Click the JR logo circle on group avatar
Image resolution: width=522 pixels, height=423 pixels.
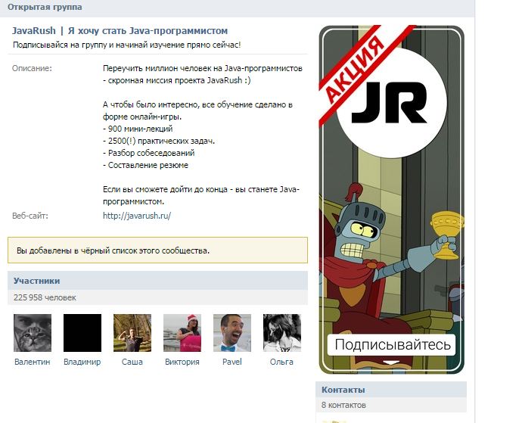coord(392,103)
